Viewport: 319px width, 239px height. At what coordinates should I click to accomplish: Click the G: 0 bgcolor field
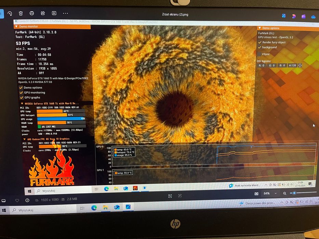[x=272, y=66]
